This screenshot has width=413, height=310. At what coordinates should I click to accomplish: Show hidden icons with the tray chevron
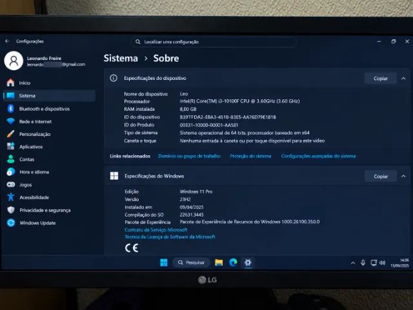(x=353, y=263)
